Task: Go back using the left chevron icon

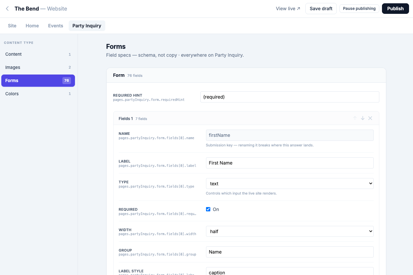Action: [x=7, y=9]
